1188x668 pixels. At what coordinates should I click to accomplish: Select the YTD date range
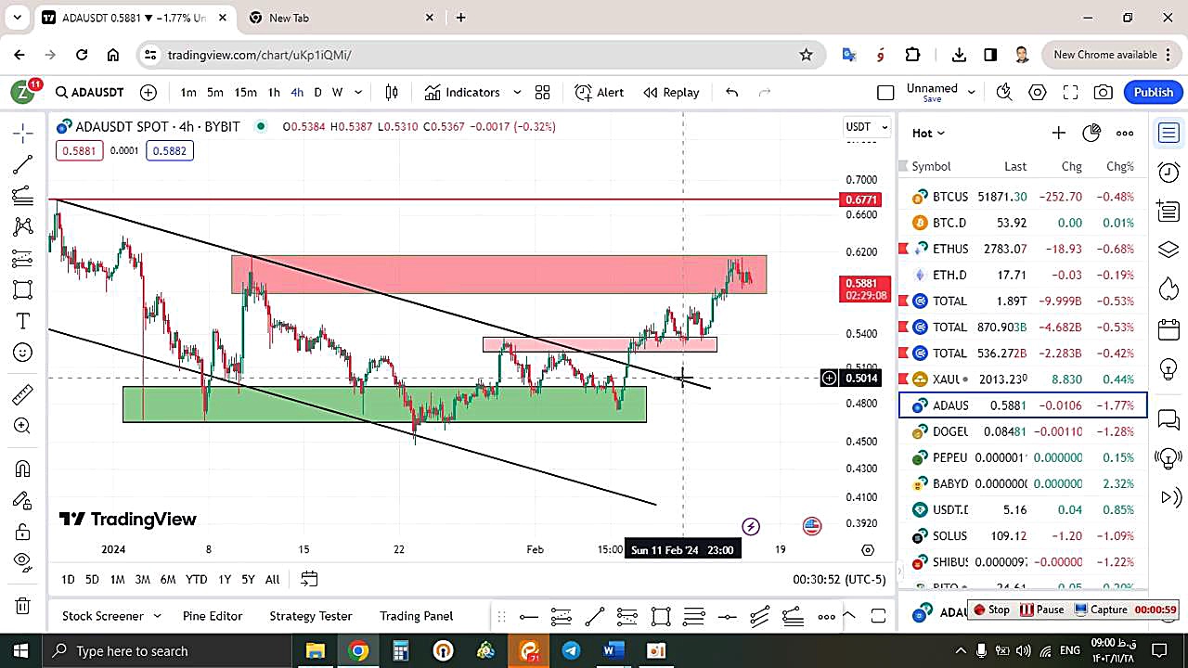pos(196,579)
